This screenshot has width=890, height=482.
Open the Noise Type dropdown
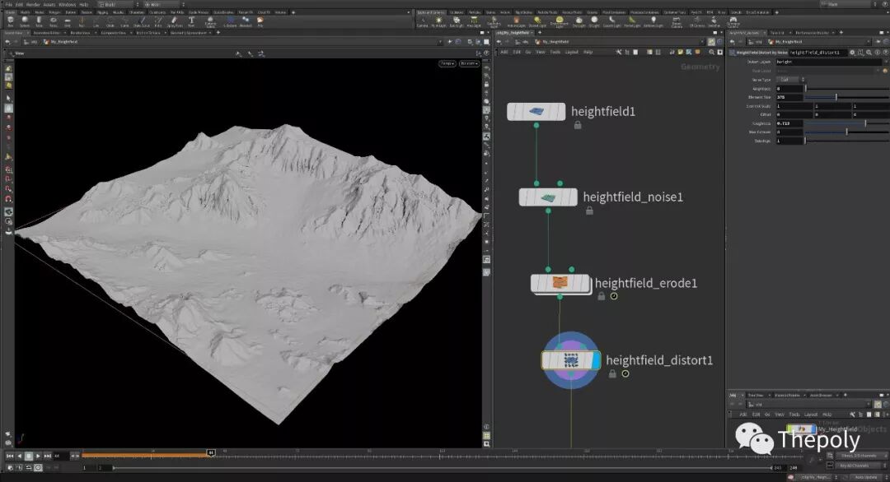(789, 79)
